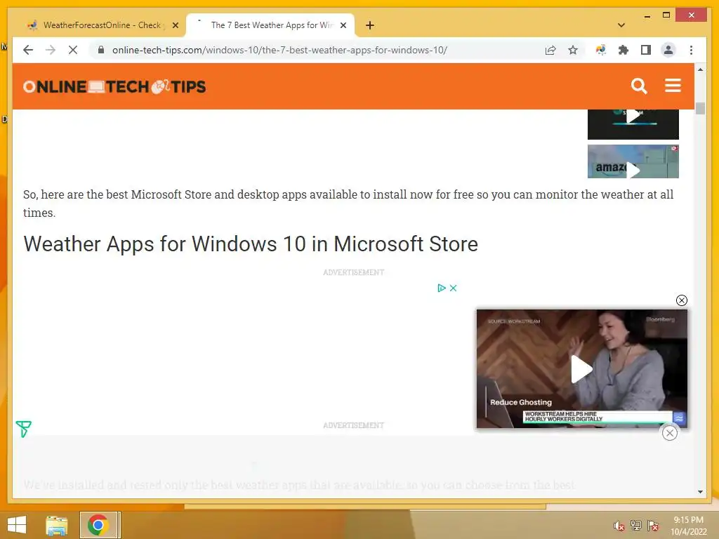Image resolution: width=719 pixels, height=539 pixels.
Task: Open the weather extension icon in toolbar
Action: (601, 50)
